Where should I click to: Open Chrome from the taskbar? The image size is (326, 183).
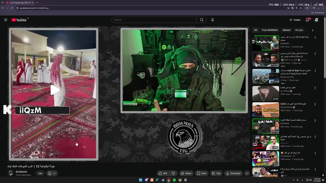(x=180, y=180)
